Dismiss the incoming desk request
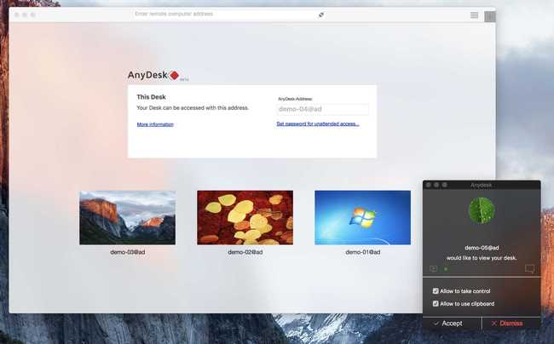The height and width of the screenshot is (344, 554). 511,324
